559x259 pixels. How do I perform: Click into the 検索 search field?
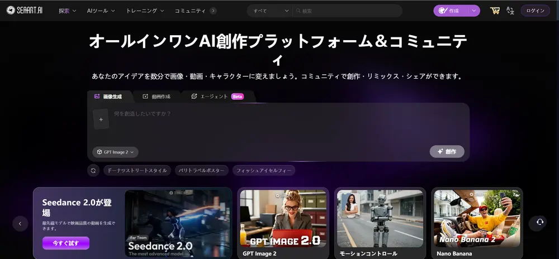(x=348, y=11)
